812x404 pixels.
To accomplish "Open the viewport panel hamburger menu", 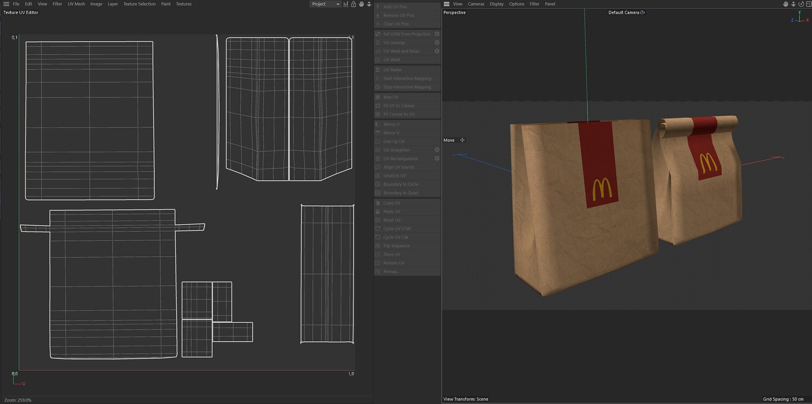I will pyautogui.click(x=447, y=4).
